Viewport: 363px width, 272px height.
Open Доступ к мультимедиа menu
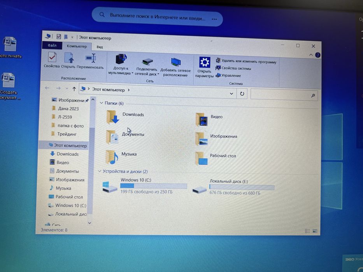coord(121,65)
